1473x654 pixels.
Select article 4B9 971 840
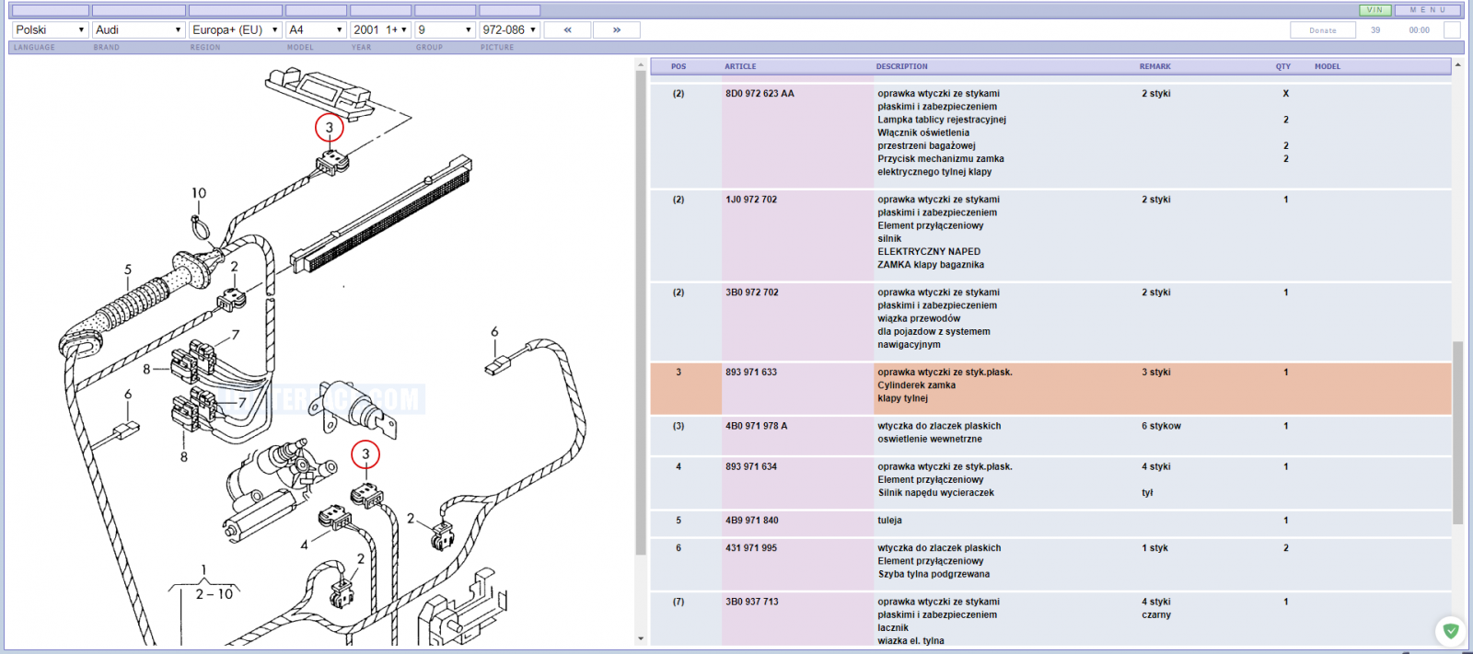click(752, 521)
